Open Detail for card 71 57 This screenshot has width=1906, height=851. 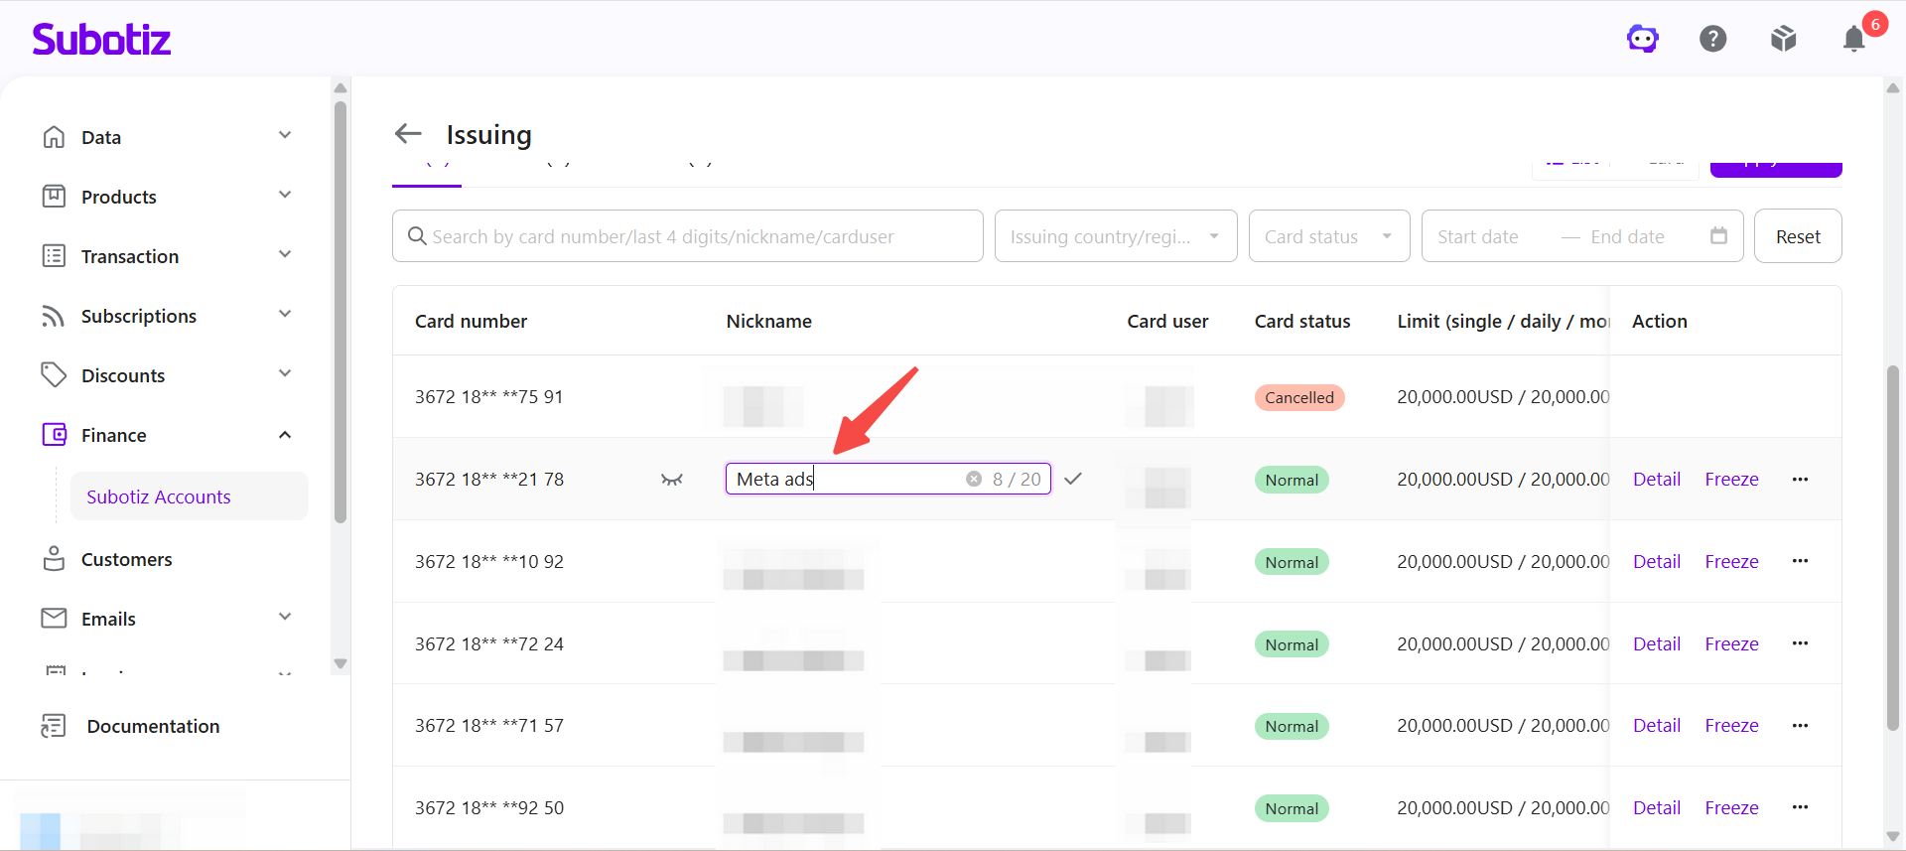pos(1657,726)
